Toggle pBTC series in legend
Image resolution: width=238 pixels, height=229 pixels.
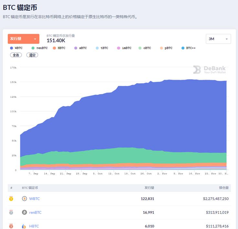(166, 48)
